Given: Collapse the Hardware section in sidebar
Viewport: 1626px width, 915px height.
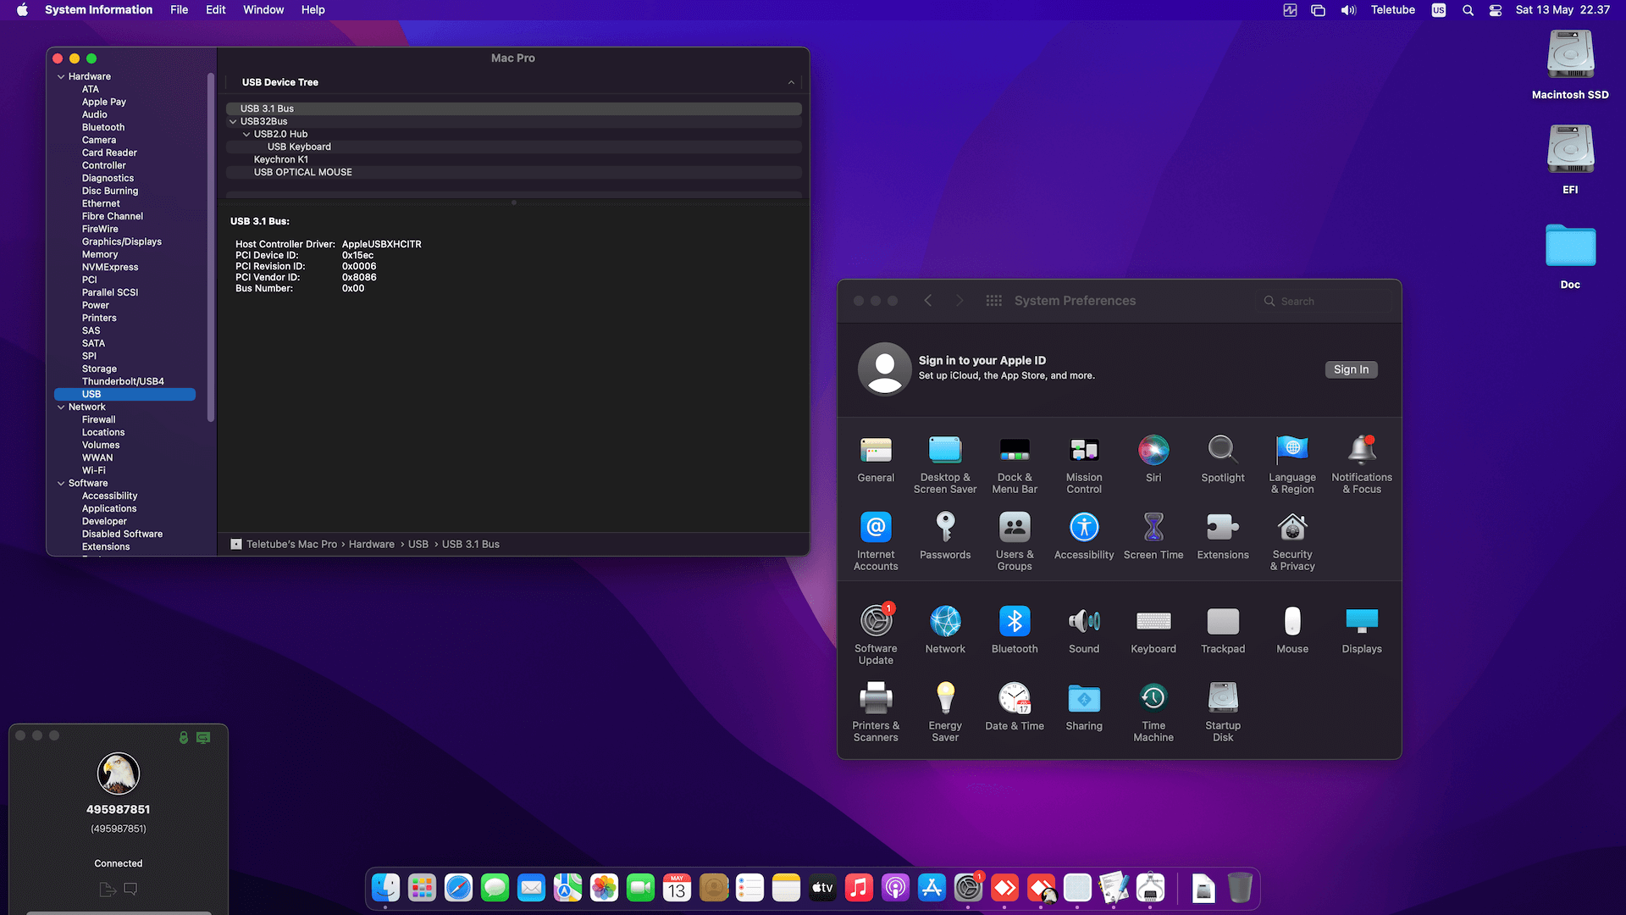Looking at the screenshot, I should (x=61, y=76).
